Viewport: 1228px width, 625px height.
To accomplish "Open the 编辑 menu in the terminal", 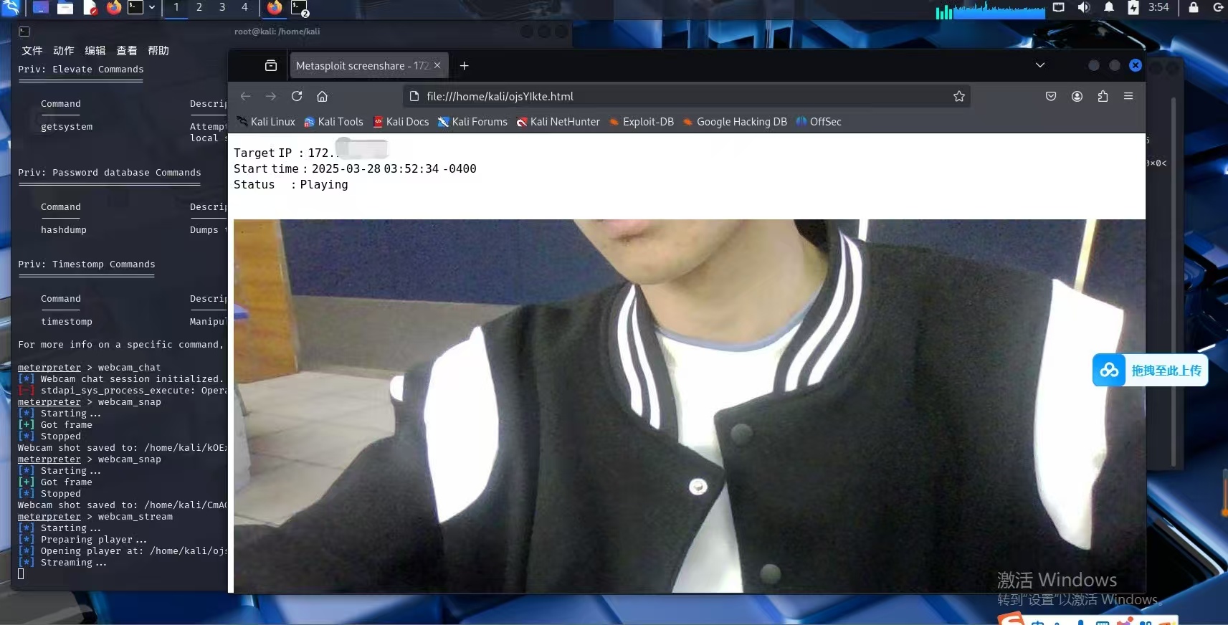I will (95, 50).
